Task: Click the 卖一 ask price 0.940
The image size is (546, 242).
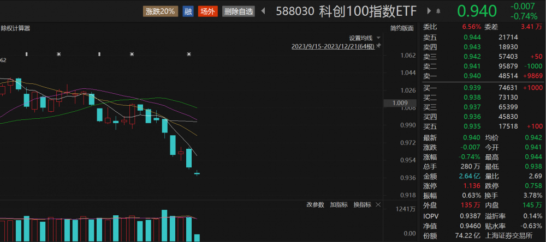Action: 472,76
